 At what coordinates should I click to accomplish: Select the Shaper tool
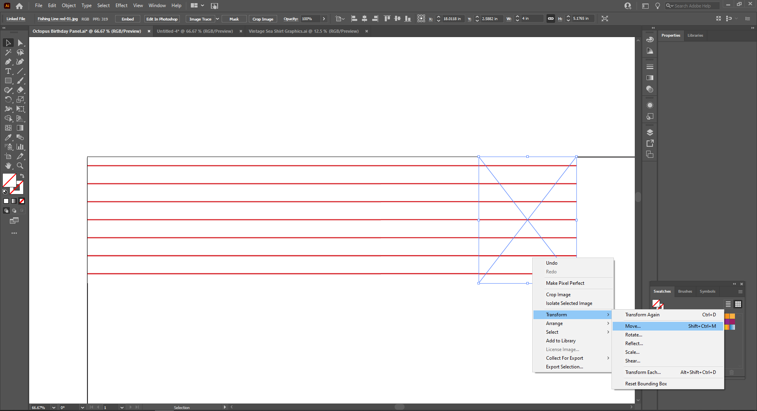tap(8, 90)
